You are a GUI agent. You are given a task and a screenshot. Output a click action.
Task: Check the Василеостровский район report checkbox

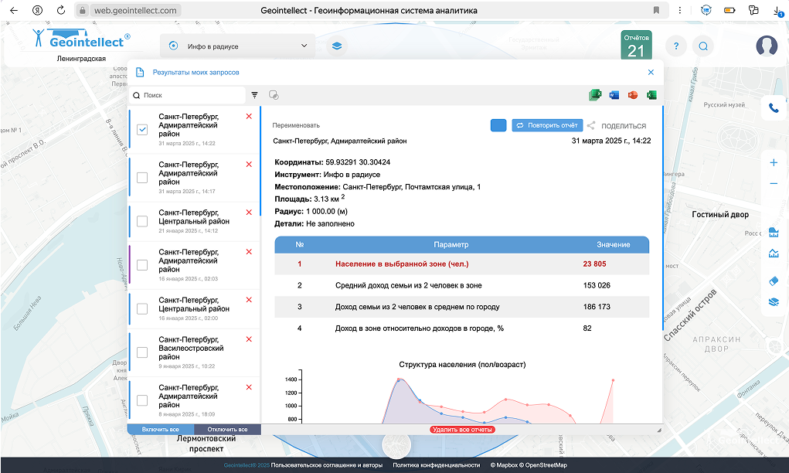(x=142, y=352)
